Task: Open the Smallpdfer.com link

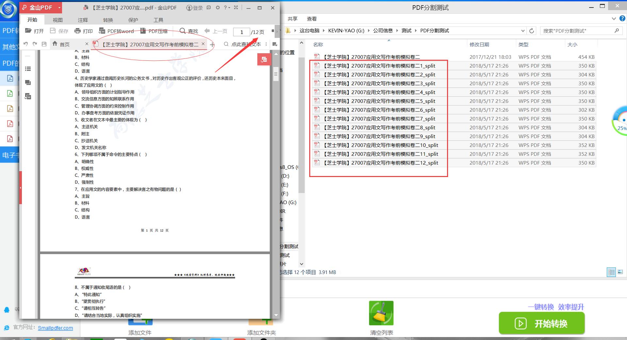Action: click(x=56, y=328)
